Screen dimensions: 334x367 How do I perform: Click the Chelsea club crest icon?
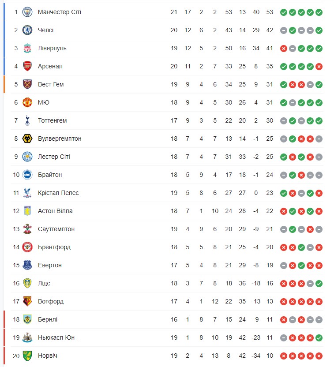pyautogui.click(x=27, y=30)
